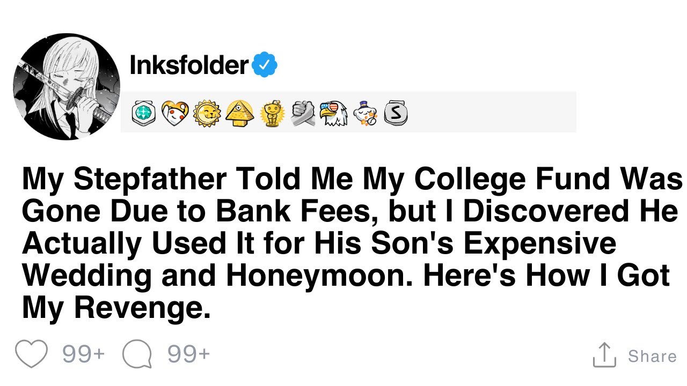
Task: Select the silver clasped hands award
Action: (303, 113)
